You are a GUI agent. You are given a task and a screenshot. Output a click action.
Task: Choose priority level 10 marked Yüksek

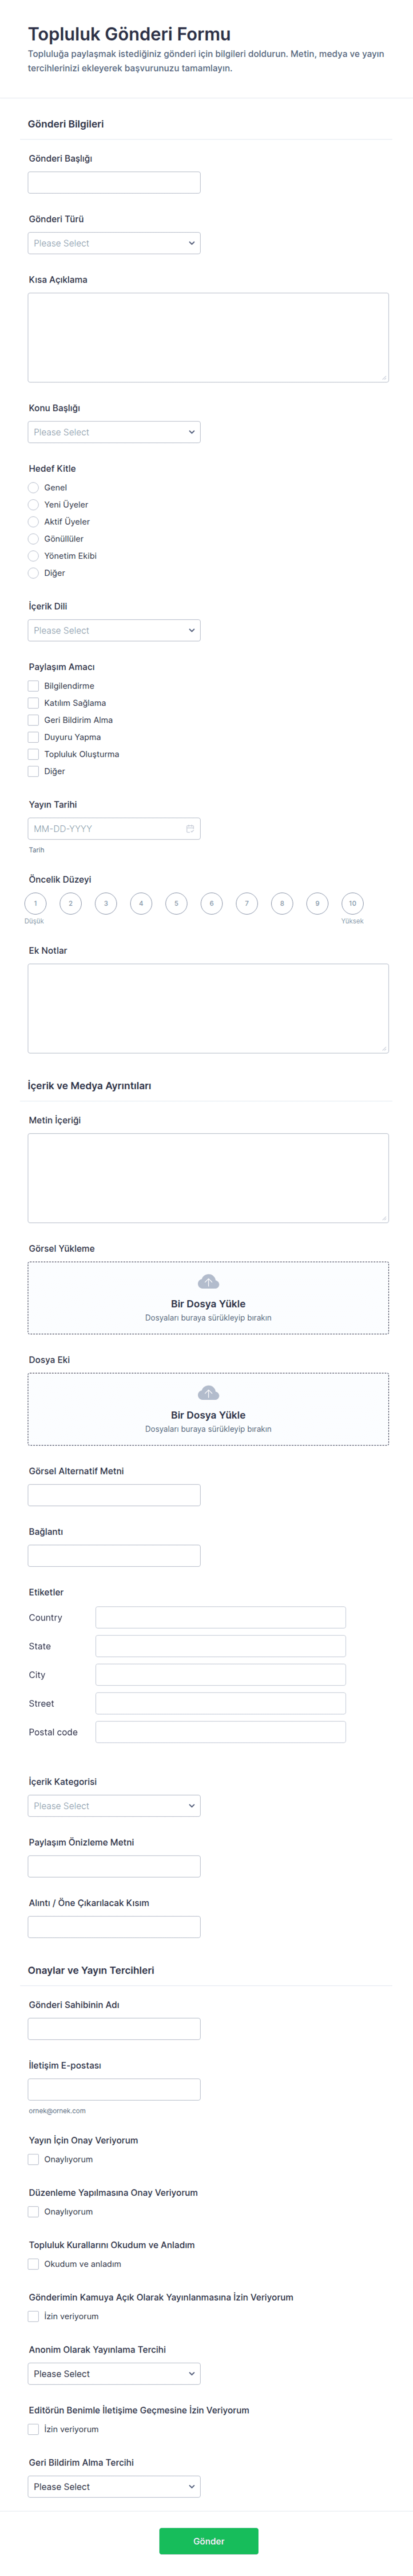pyautogui.click(x=352, y=903)
